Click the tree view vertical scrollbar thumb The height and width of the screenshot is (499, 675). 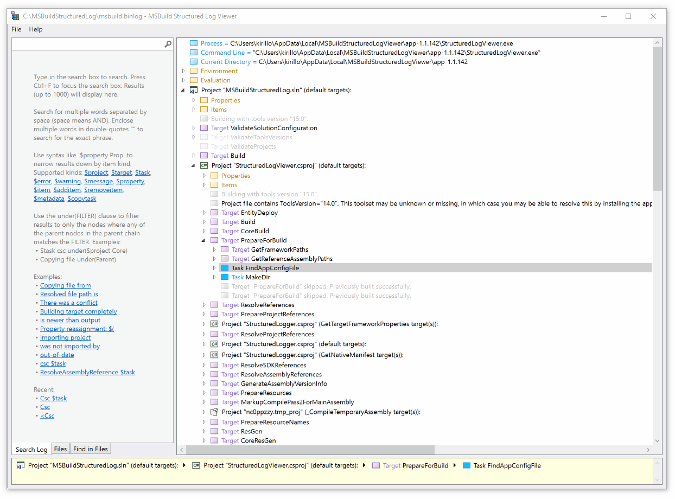(x=657, y=119)
